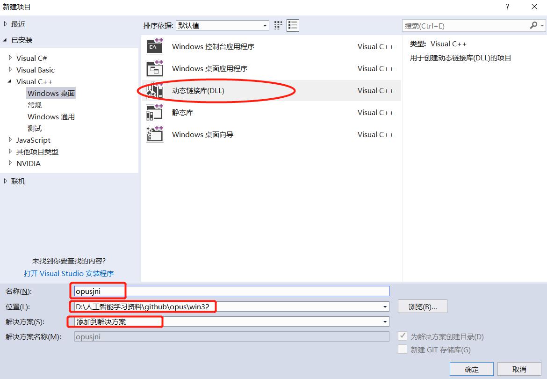This screenshot has height=379, width=547.
Task: Select the Visual C# category label
Action: pyautogui.click(x=31, y=58)
